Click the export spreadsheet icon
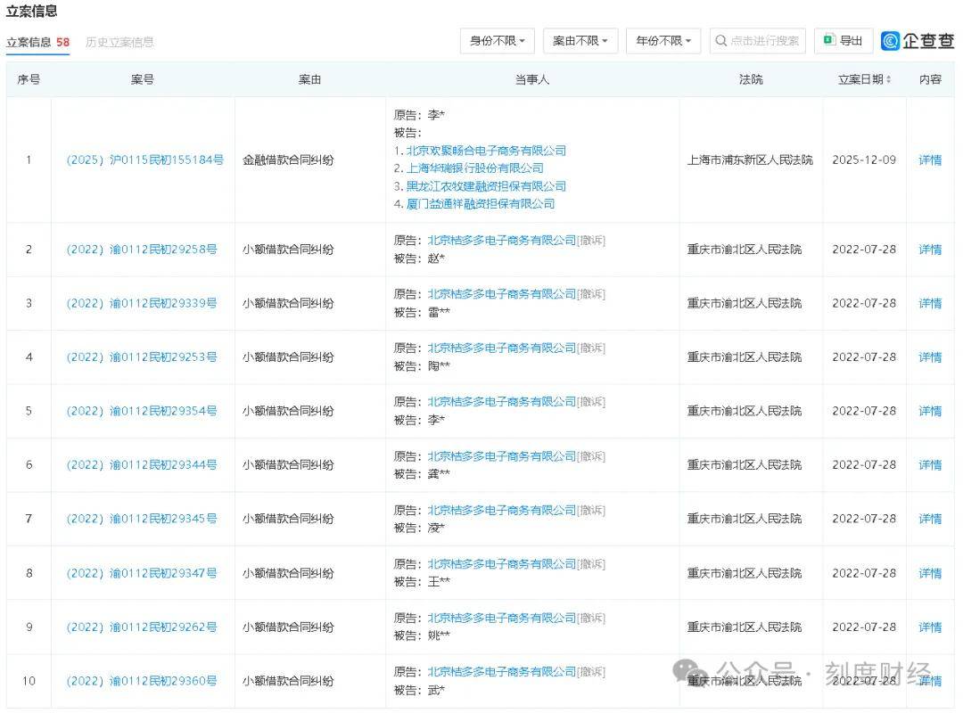 (828, 40)
